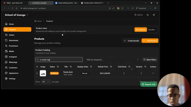191x107 pixels.
Task: Sort by Status column arrows
Action: click(58, 67)
